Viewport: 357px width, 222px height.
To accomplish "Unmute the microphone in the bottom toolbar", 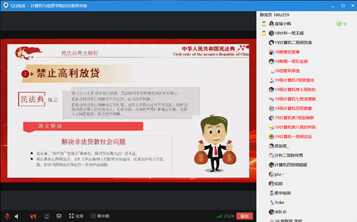I will 7,216.
